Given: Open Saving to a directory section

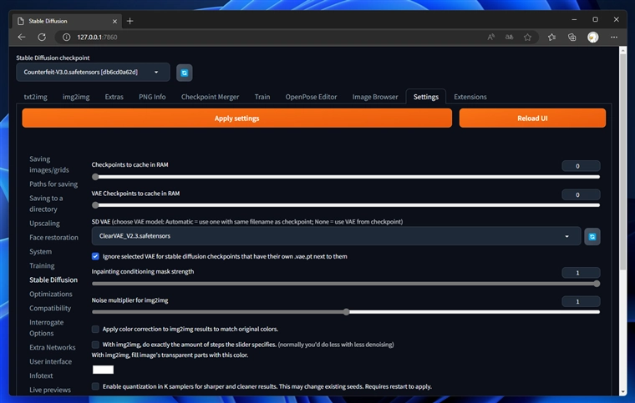Looking at the screenshot, I should (46, 204).
